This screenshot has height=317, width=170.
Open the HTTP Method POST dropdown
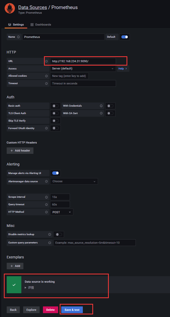(x=62, y=212)
